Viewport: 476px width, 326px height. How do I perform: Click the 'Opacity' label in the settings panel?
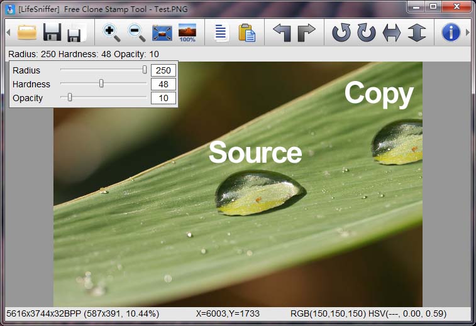click(28, 98)
